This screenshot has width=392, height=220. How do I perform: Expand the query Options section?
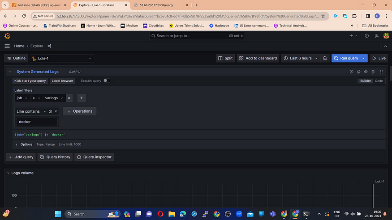point(17,144)
